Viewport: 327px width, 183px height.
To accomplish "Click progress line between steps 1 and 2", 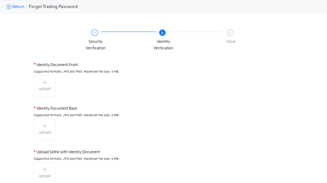I will pyautogui.click(x=128, y=32).
